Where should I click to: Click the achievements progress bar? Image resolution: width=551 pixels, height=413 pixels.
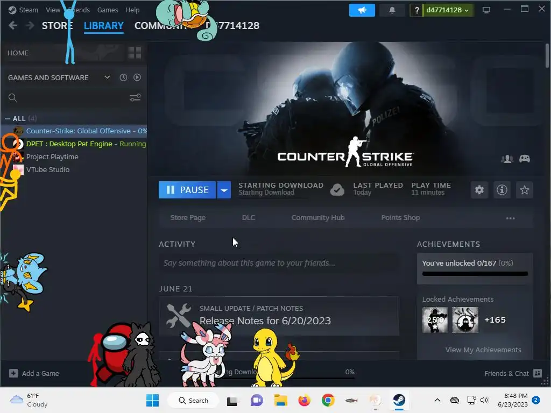[x=475, y=274]
